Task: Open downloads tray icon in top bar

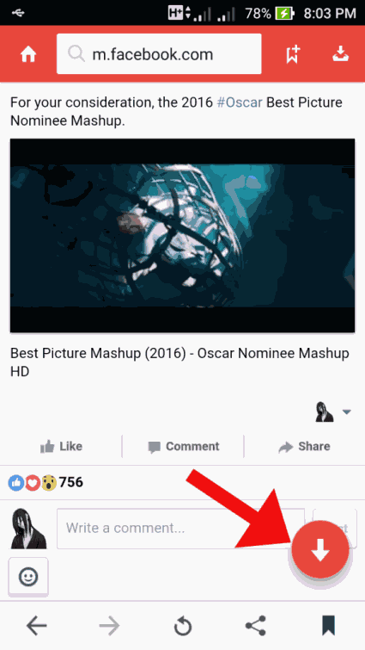Action: (341, 54)
